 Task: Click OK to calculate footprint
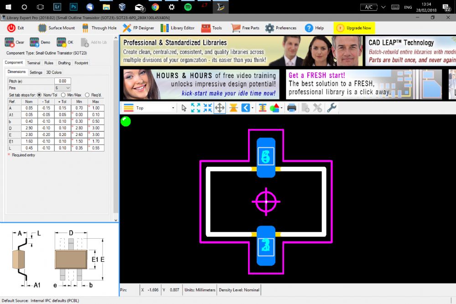tap(65, 42)
